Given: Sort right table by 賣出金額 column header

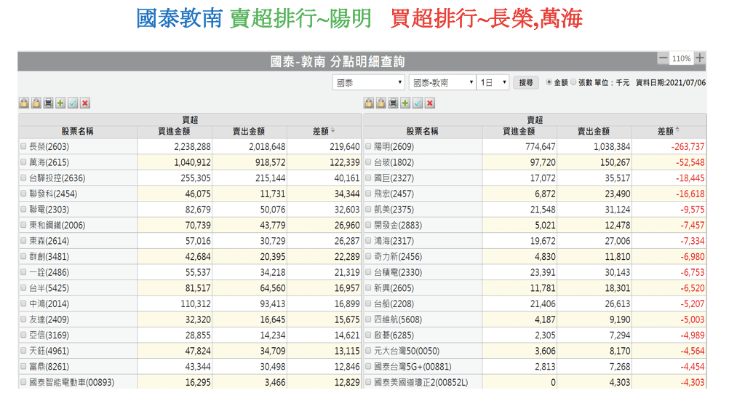Looking at the screenshot, I should click(593, 132).
